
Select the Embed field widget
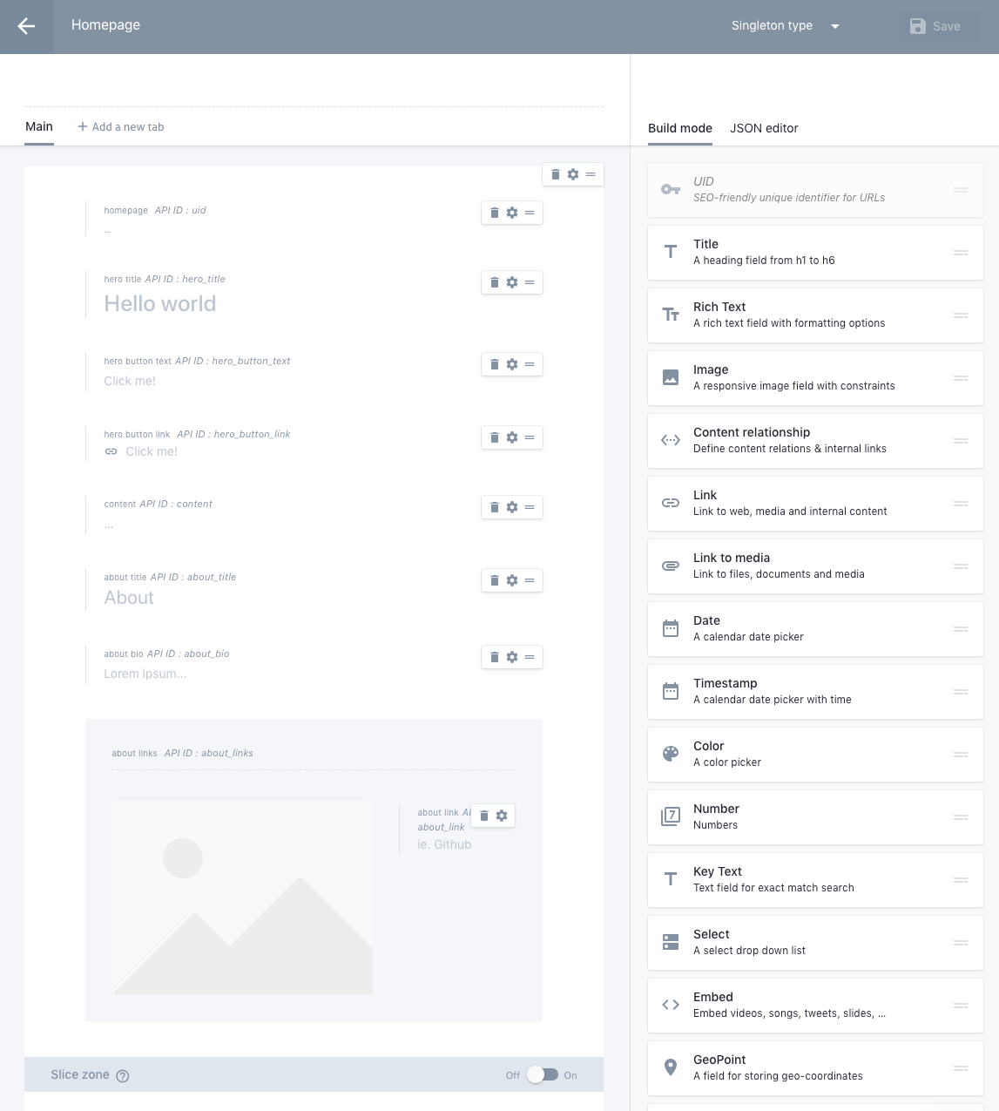click(x=815, y=1006)
